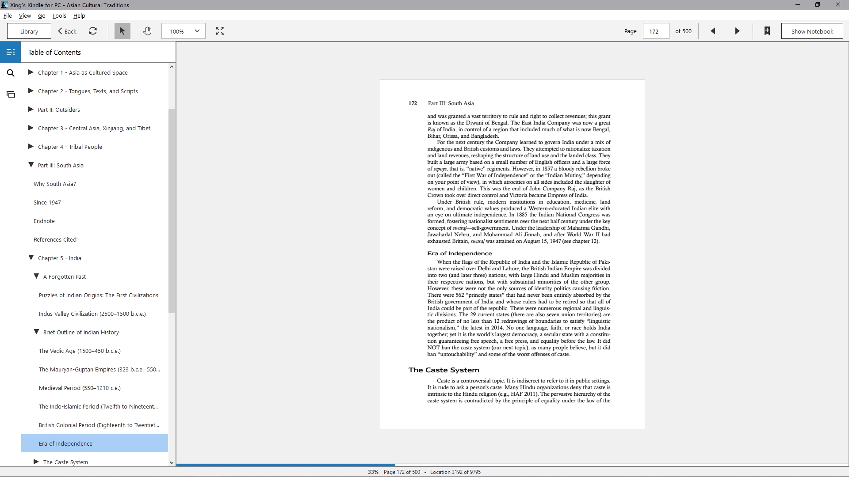Click the contents scroll-up arrow

(172, 67)
